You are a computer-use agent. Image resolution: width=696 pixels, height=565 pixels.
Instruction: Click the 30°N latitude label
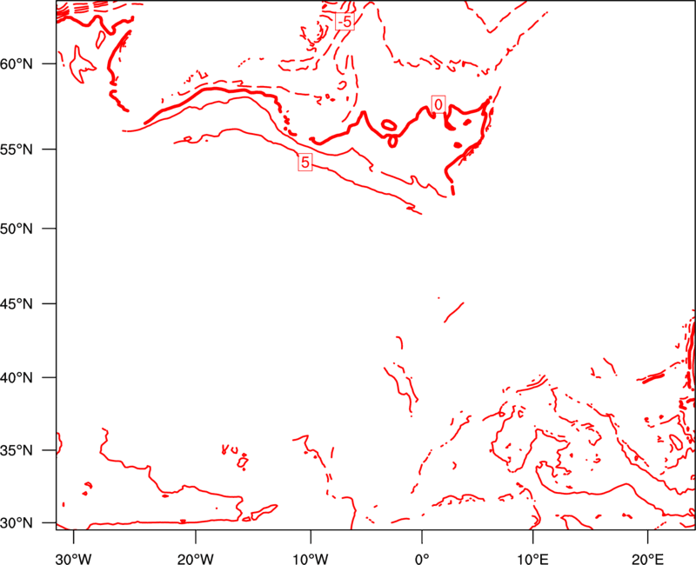(17, 523)
